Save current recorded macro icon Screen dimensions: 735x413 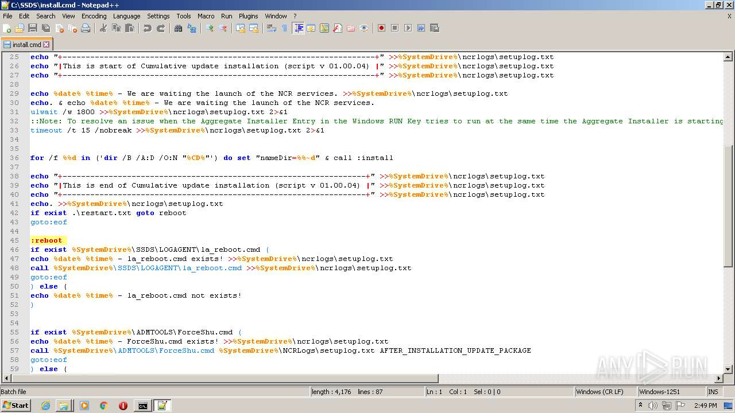pos(434,28)
